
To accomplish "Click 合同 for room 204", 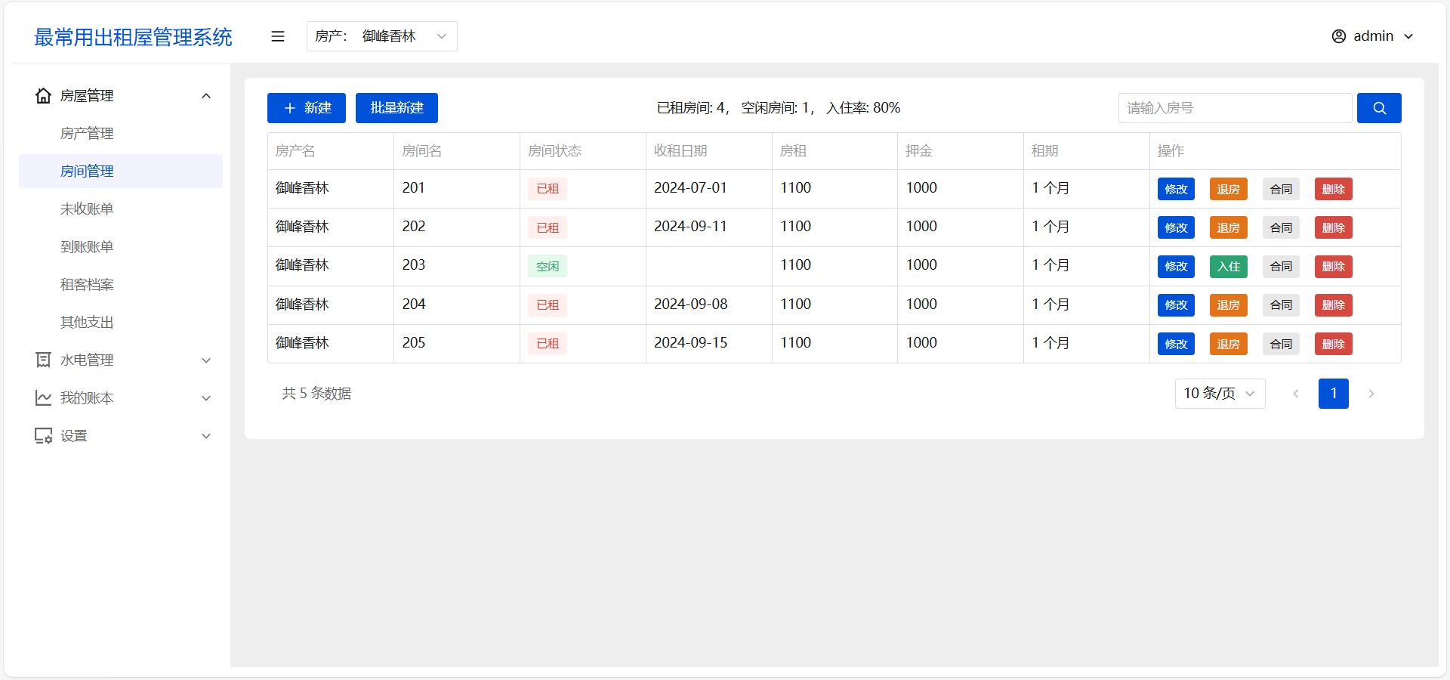I will (1281, 305).
